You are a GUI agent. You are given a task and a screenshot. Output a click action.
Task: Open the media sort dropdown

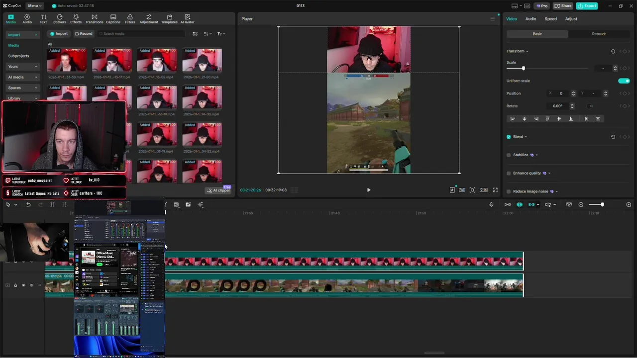pyautogui.click(x=208, y=34)
